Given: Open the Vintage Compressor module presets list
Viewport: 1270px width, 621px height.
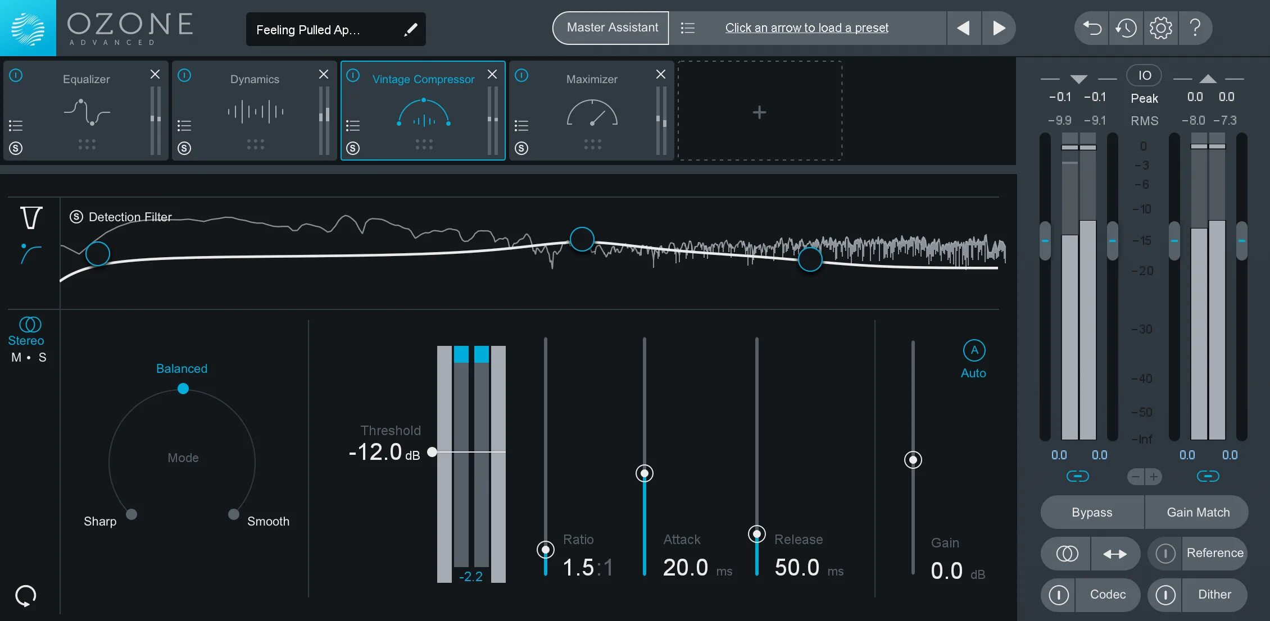Looking at the screenshot, I should tap(353, 125).
